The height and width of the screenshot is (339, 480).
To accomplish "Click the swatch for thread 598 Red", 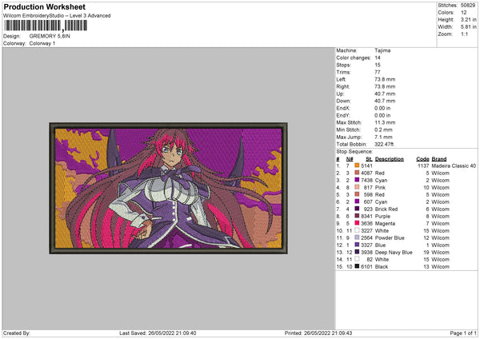I will (x=357, y=194).
